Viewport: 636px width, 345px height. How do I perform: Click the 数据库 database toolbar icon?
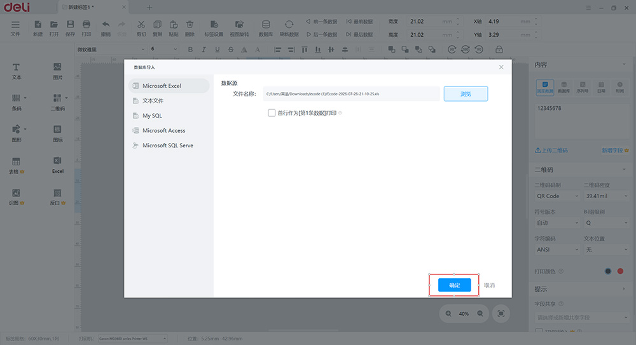266,28
